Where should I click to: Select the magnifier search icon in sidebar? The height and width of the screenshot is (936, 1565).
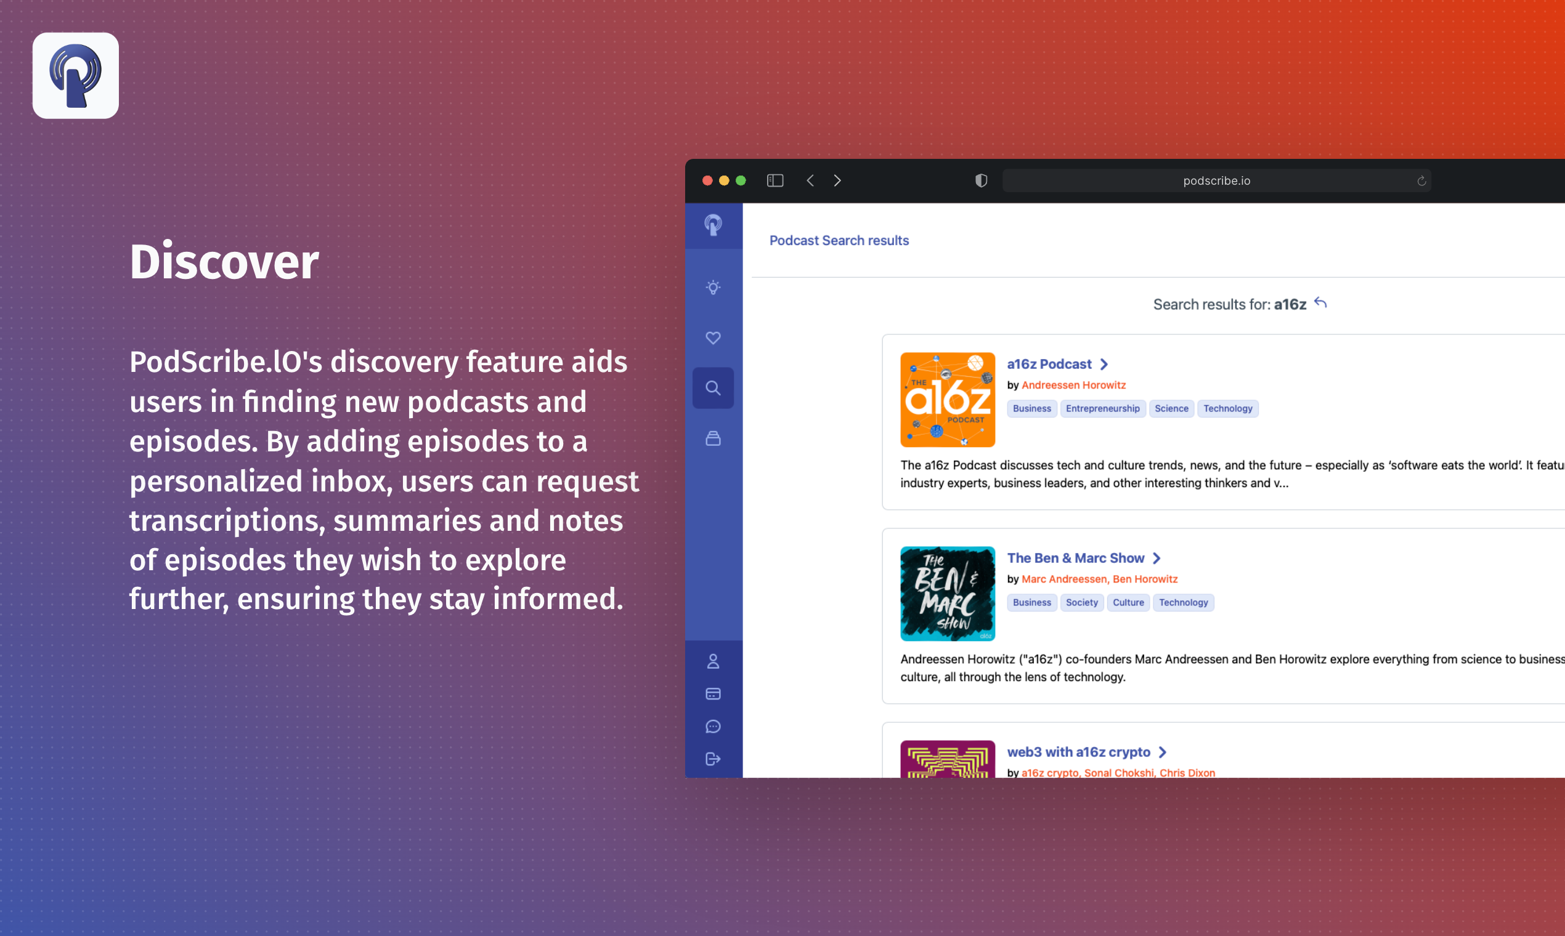click(x=713, y=388)
